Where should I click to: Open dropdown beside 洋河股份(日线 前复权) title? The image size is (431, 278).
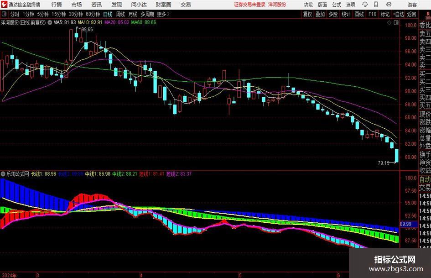[x=50, y=22]
